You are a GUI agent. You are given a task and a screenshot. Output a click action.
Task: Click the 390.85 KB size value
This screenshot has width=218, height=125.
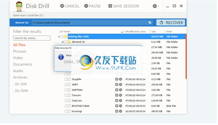pyautogui.click(x=157, y=111)
